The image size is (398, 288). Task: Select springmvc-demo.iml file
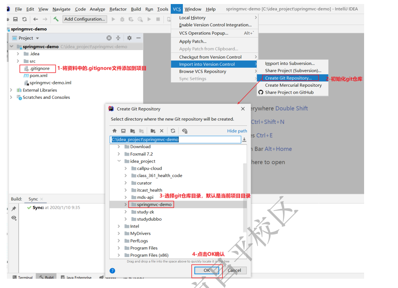(48, 83)
